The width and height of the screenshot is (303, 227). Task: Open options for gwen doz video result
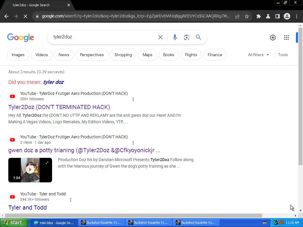(133, 143)
